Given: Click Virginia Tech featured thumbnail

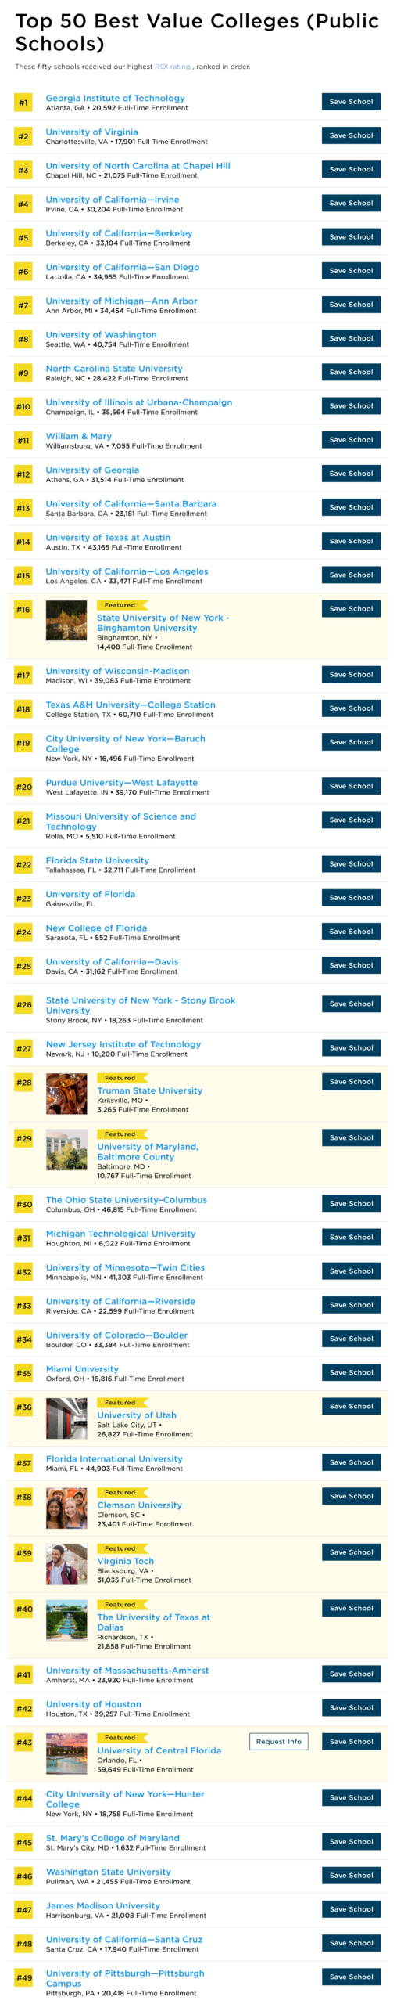Looking at the screenshot, I should coord(66,1563).
